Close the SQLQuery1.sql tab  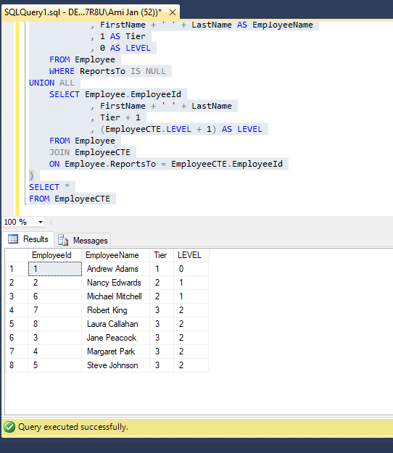173,12
